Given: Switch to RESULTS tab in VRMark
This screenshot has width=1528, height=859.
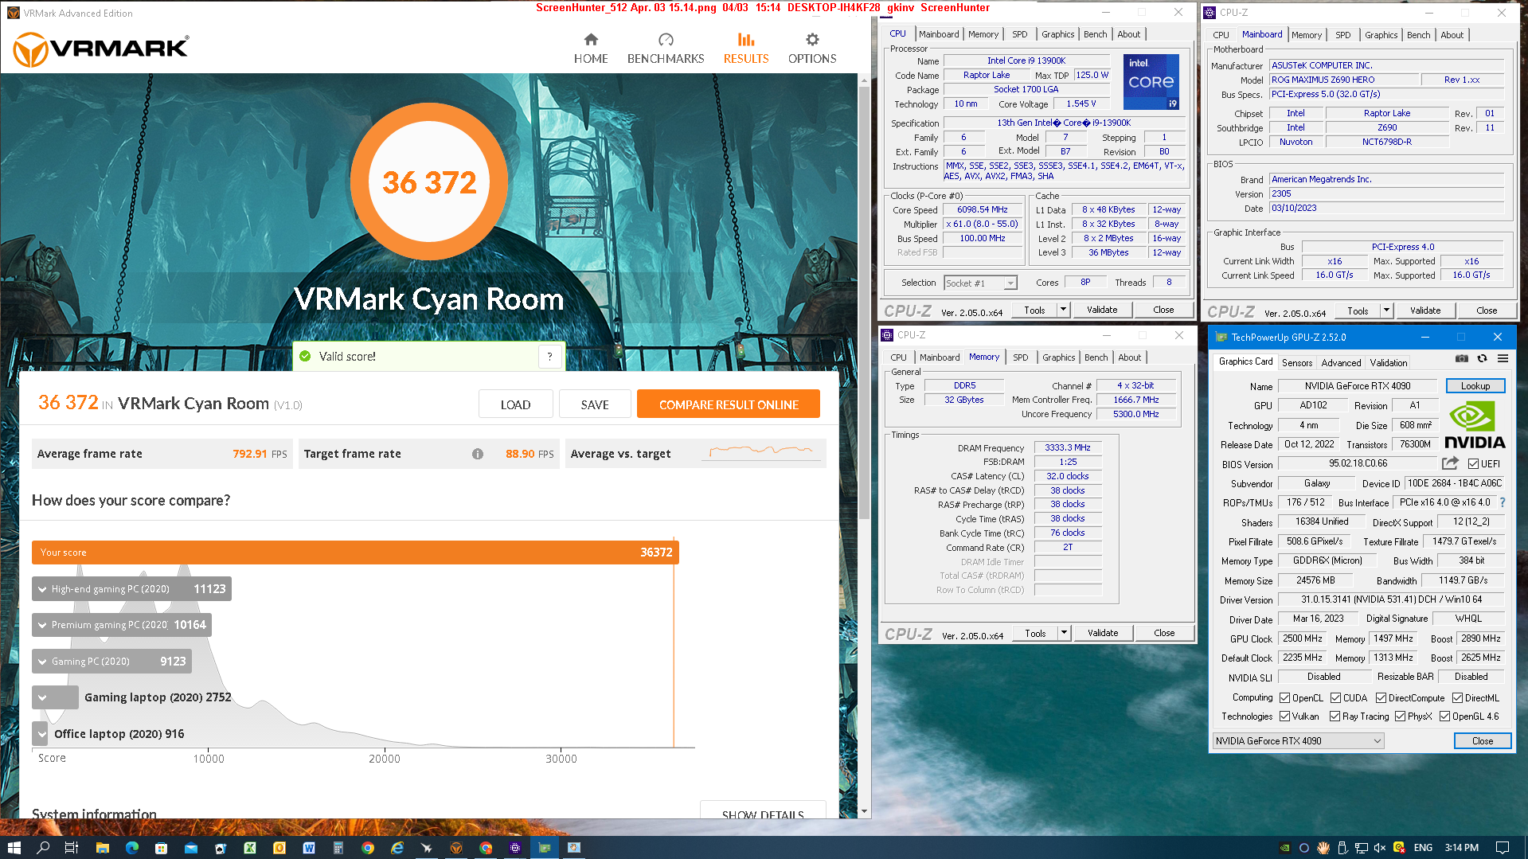Looking at the screenshot, I should pos(746,48).
